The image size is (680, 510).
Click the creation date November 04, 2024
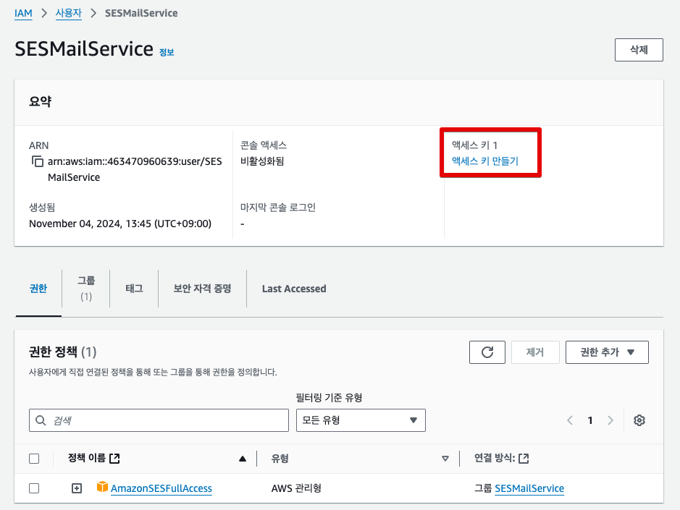click(120, 224)
